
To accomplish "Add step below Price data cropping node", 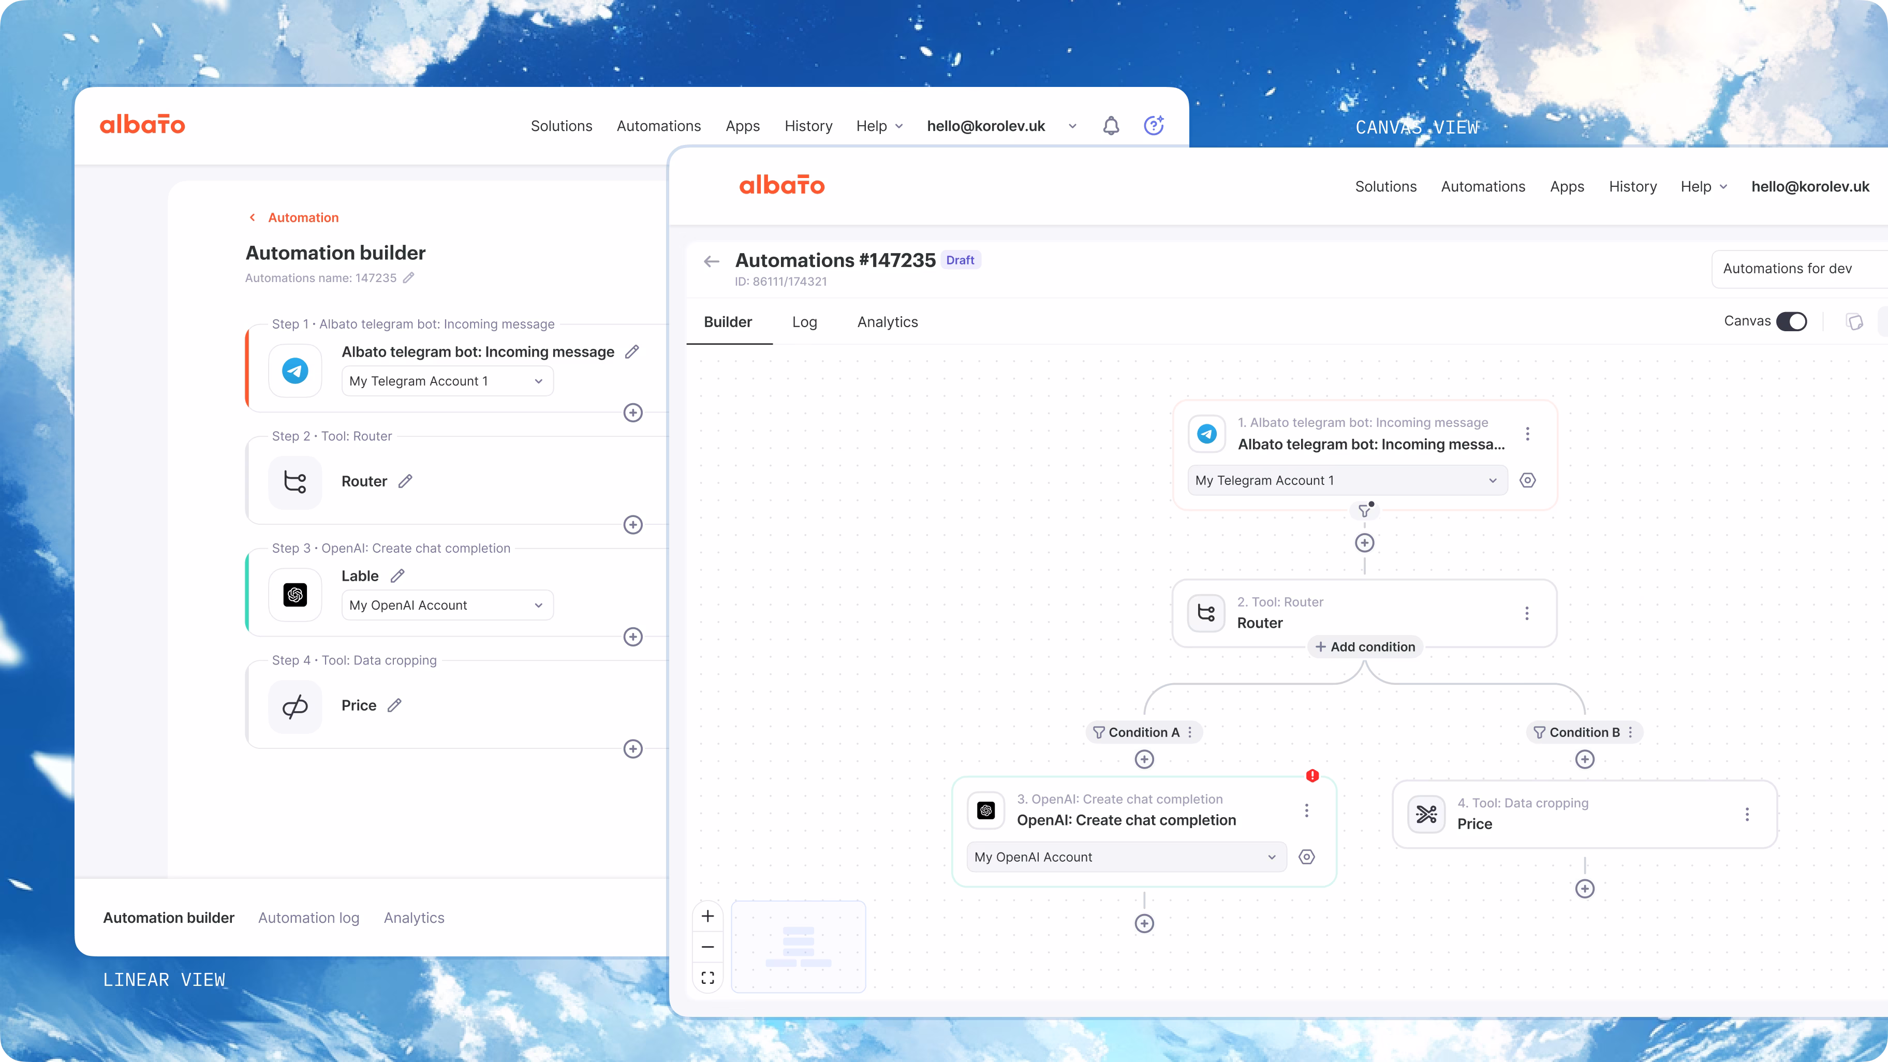I will click(1585, 888).
